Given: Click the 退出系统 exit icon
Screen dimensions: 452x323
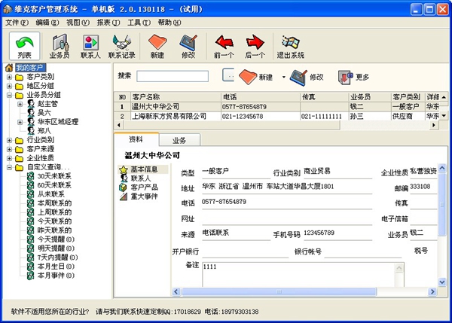Looking at the screenshot, I should click(x=291, y=46).
